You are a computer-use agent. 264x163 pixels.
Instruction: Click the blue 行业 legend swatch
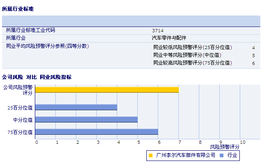pos(221,156)
